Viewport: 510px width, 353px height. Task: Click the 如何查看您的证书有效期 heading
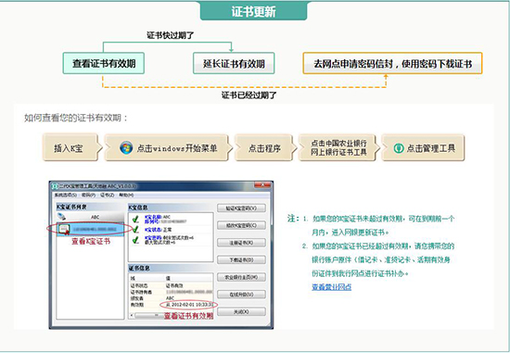click(x=76, y=118)
